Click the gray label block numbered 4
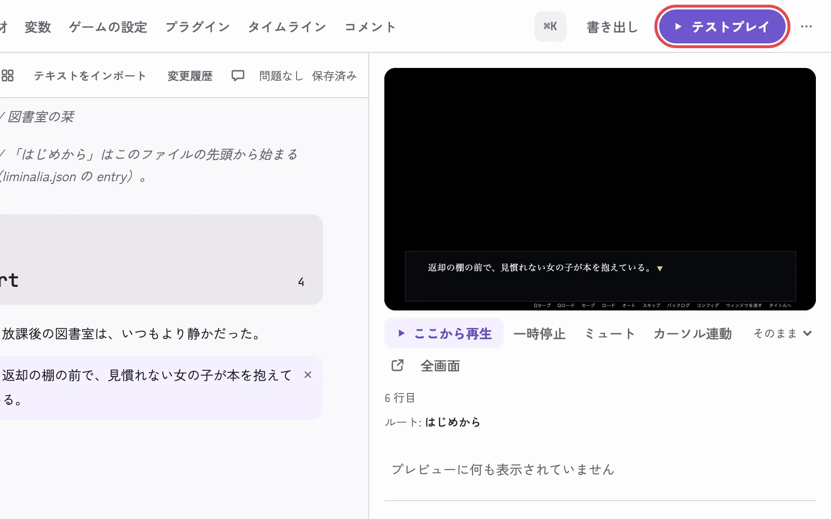Image resolution: width=831 pixels, height=519 pixels. [x=161, y=259]
